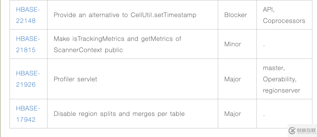
Task: Follow the HBASE-21926 issue link
Action: click(x=28, y=79)
